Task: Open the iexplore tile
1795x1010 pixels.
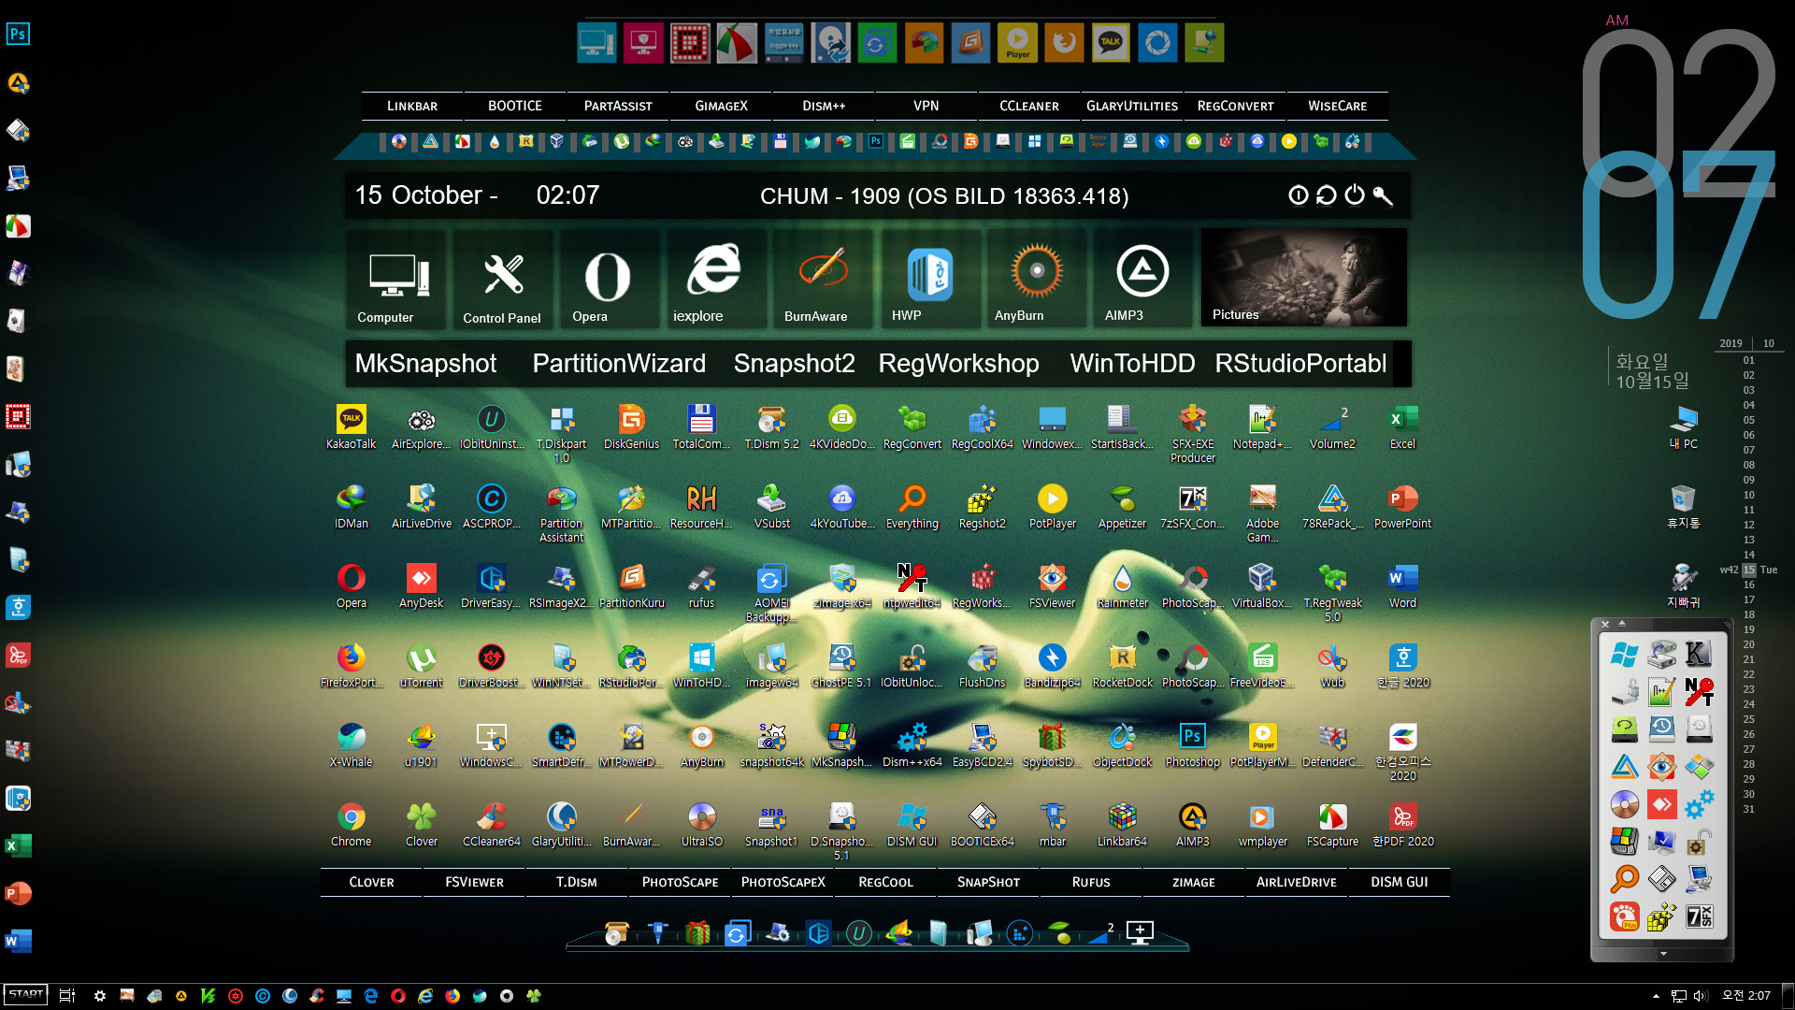Action: click(x=717, y=279)
